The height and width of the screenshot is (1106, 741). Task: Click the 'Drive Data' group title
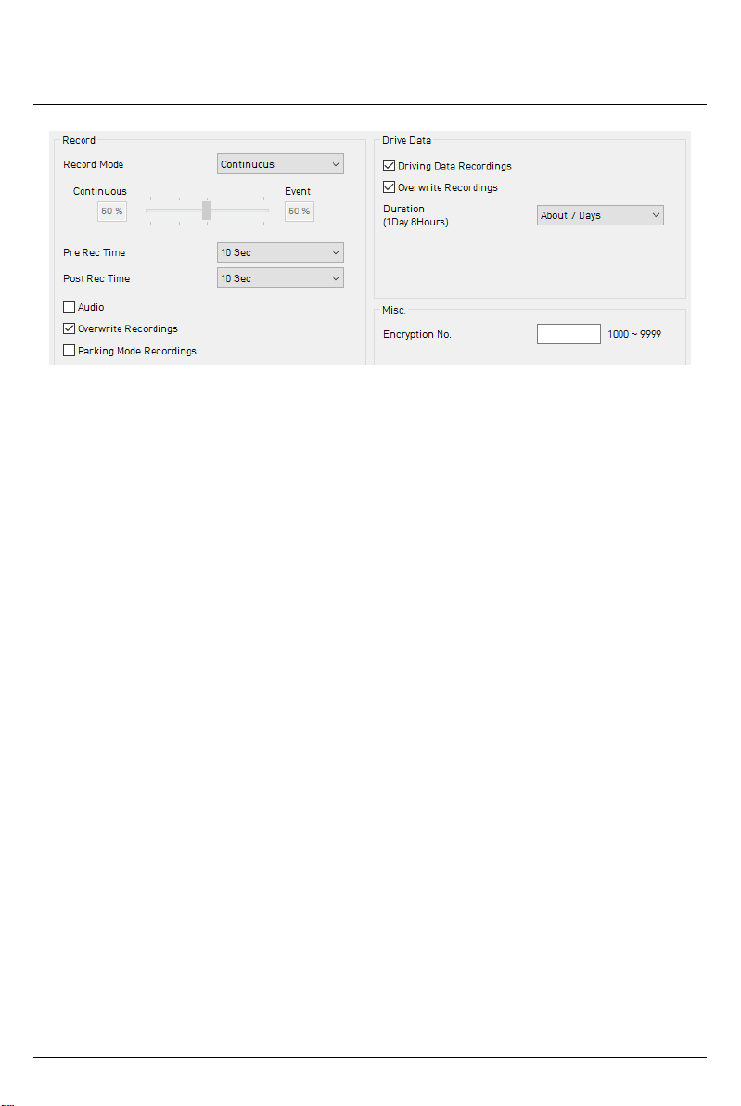[x=407, y=140]
